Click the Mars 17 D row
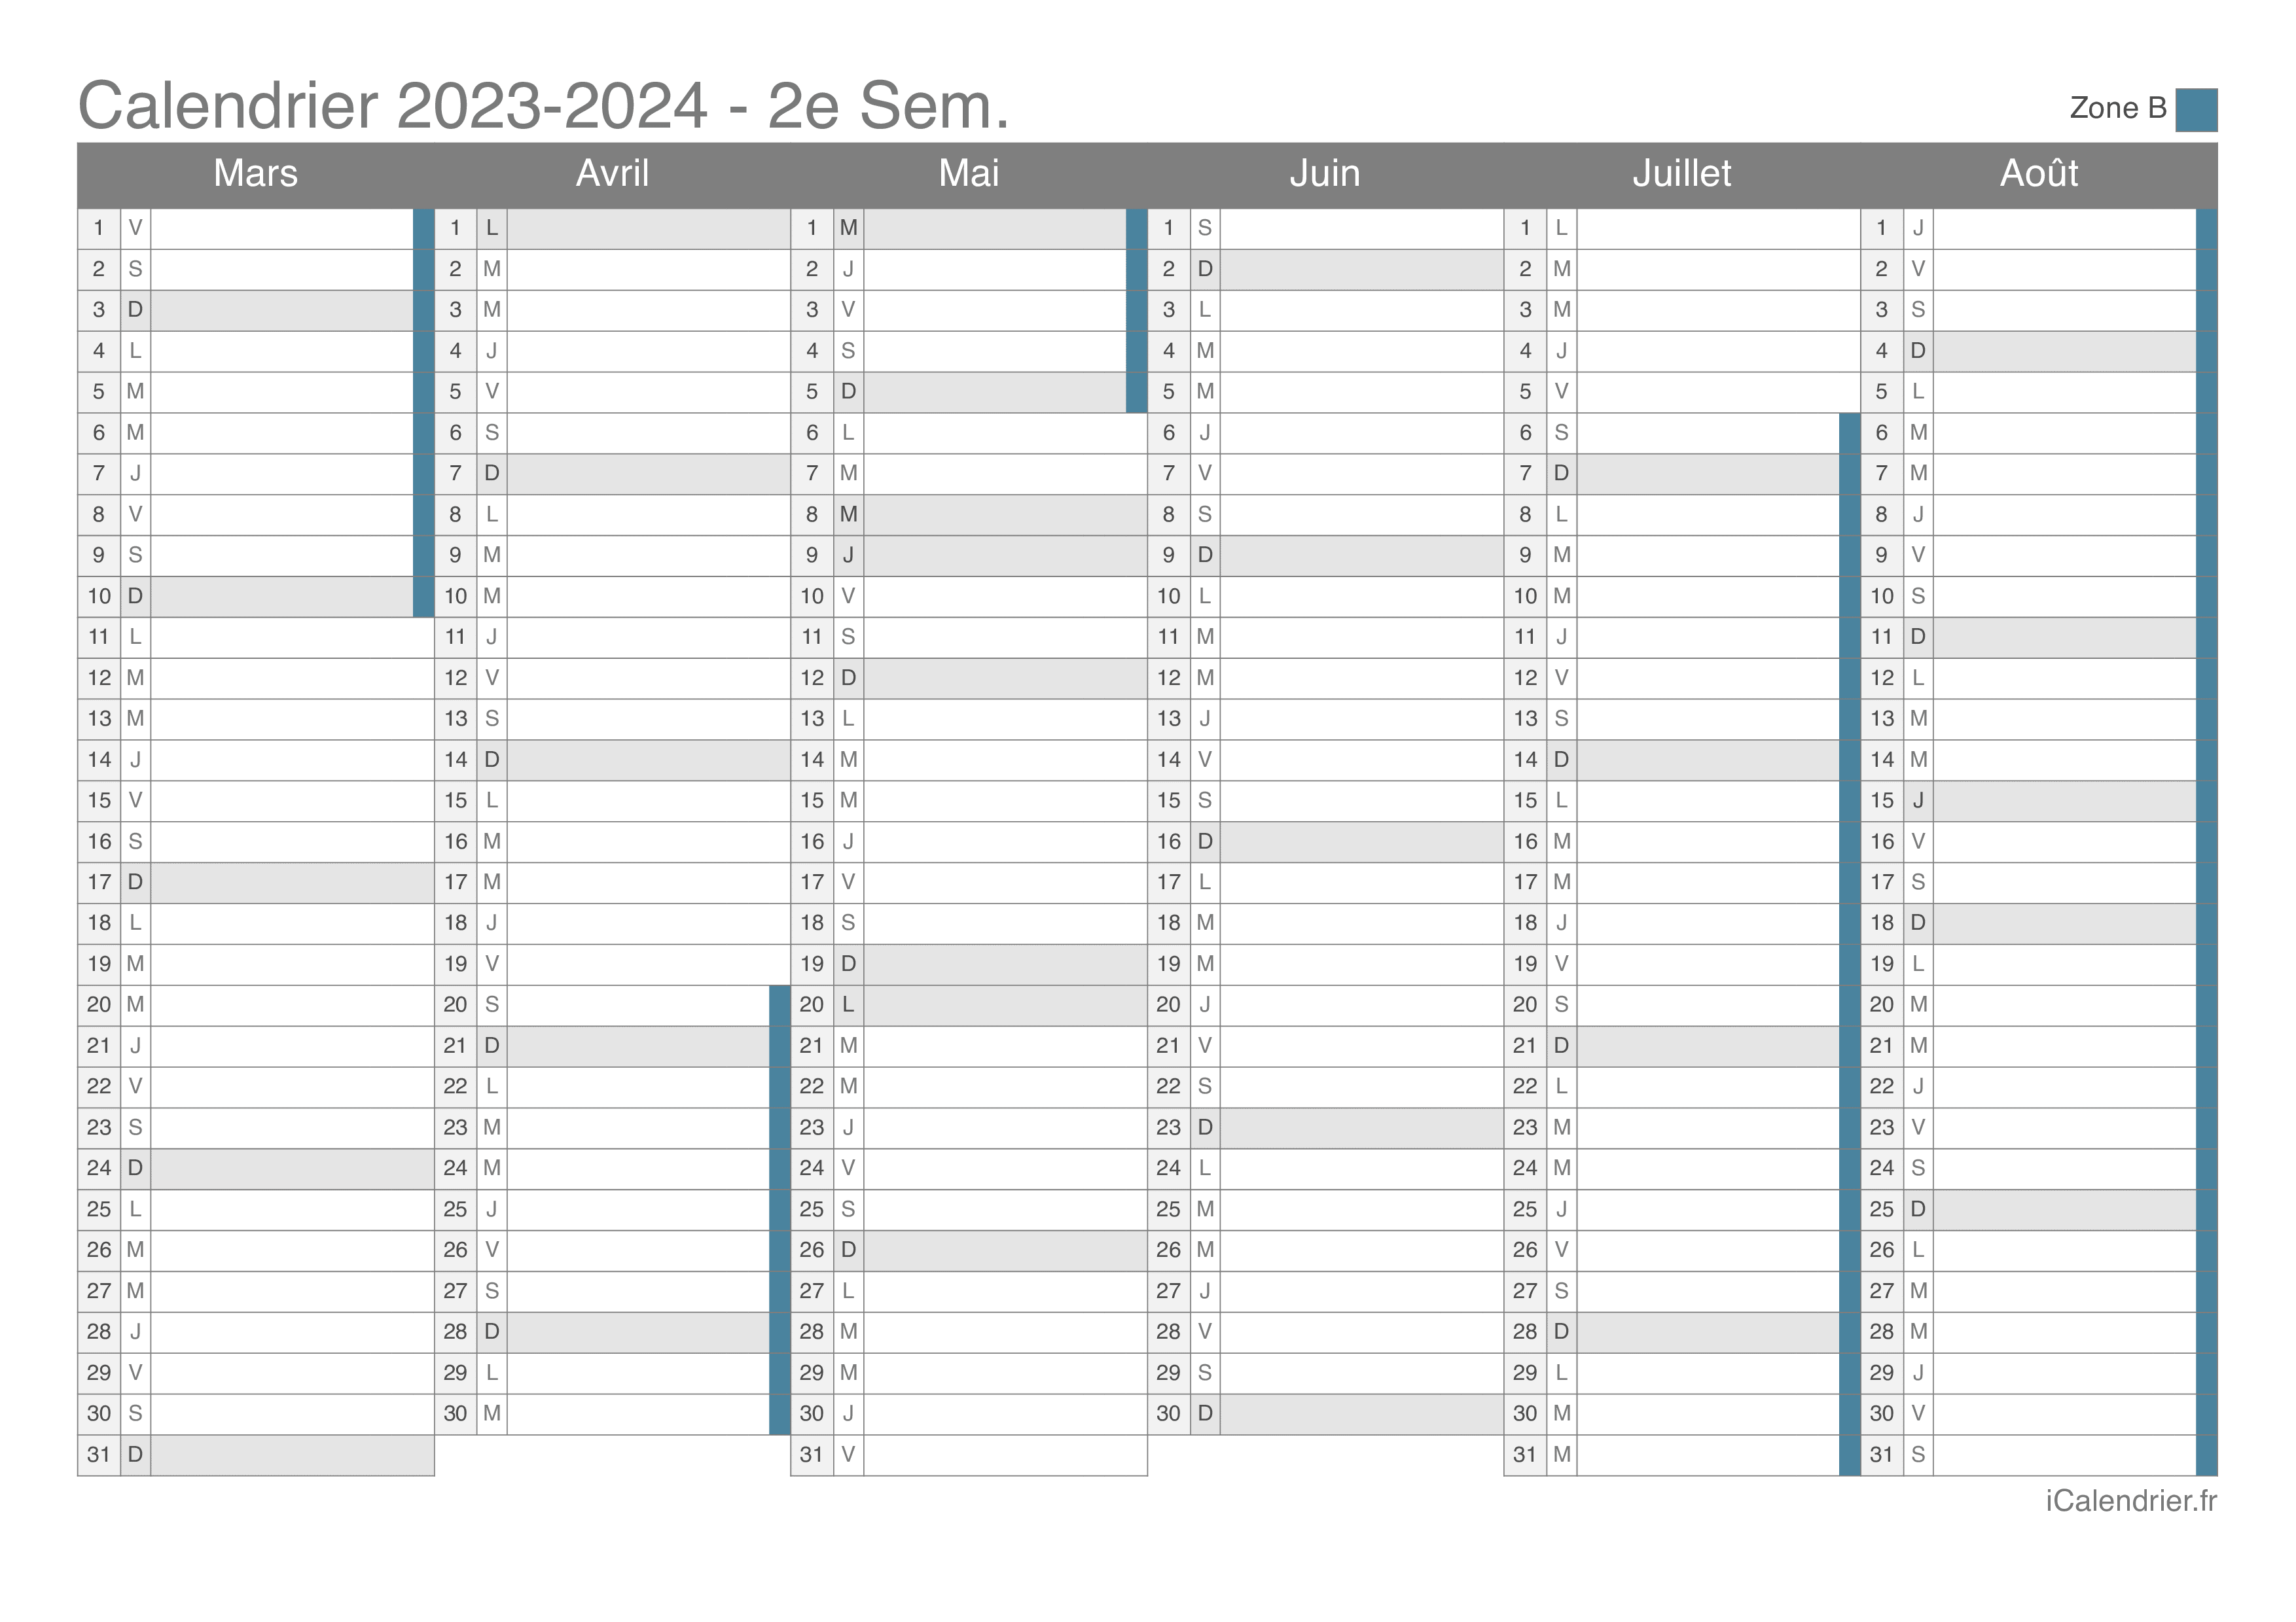 256,883
